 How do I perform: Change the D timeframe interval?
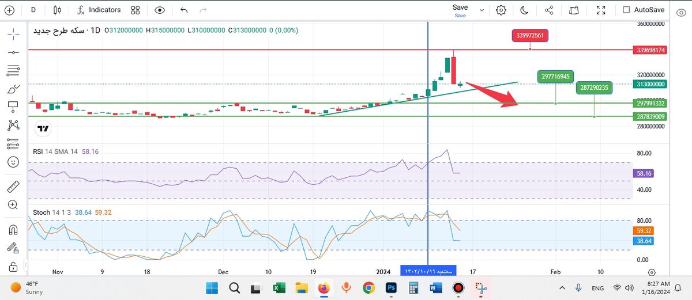pos(33,10)
